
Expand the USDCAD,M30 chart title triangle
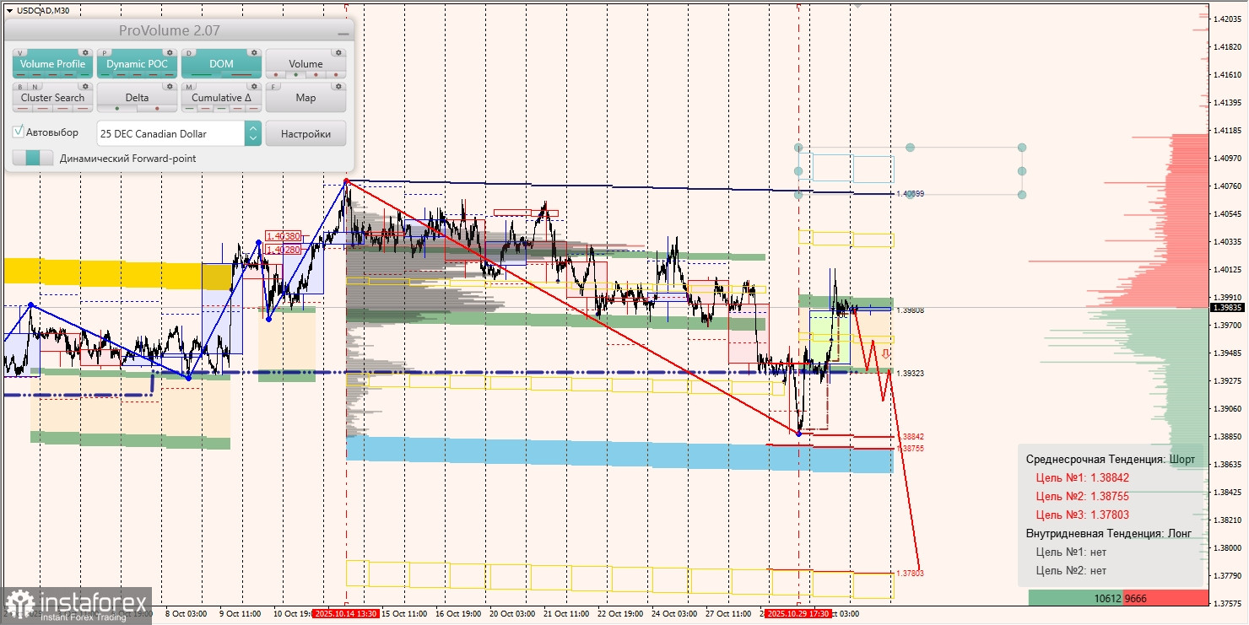tap(9, 10)
